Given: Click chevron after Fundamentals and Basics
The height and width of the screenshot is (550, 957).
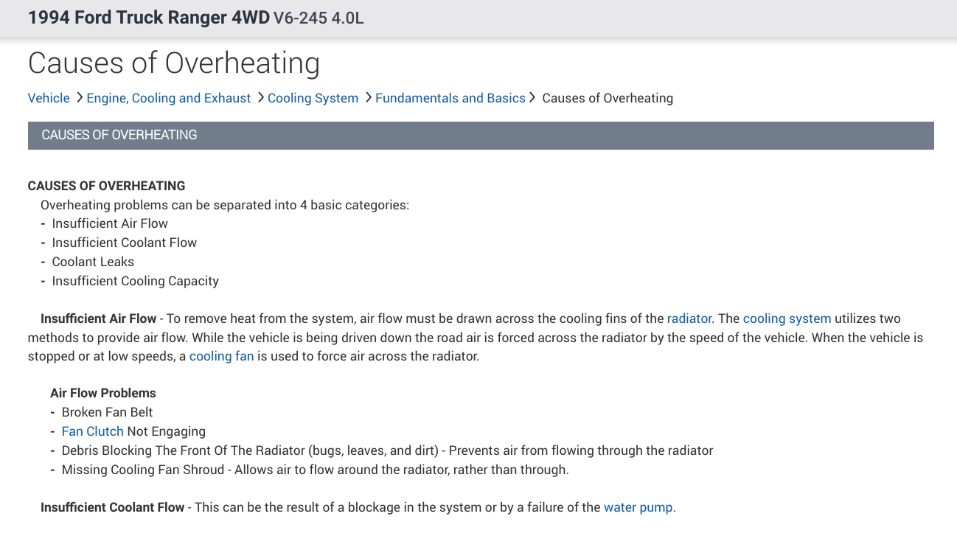Looking at the screenshot, I should 532,97.
